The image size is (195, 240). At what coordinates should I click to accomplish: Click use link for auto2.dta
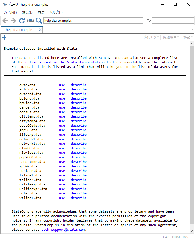[62, 89]
